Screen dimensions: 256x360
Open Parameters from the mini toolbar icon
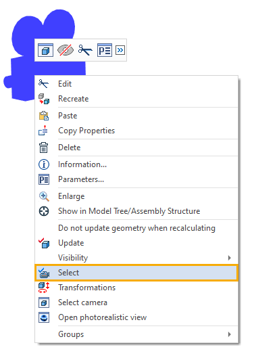(x=105, y=50)
